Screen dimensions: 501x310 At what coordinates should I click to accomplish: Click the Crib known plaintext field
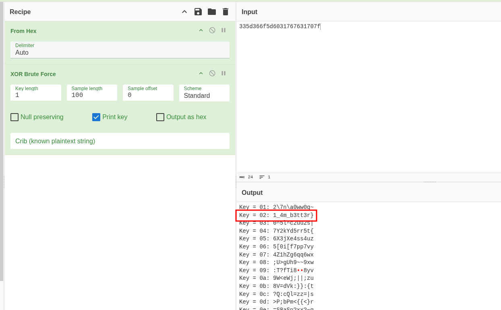(120, 141)
